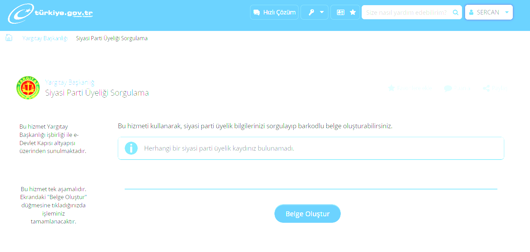Click 'Bu hizmet Yargıtay Başkanlığı işbirliği' sidebar text
The height and width of the screenshot is (252, 530).
point(53,139)
